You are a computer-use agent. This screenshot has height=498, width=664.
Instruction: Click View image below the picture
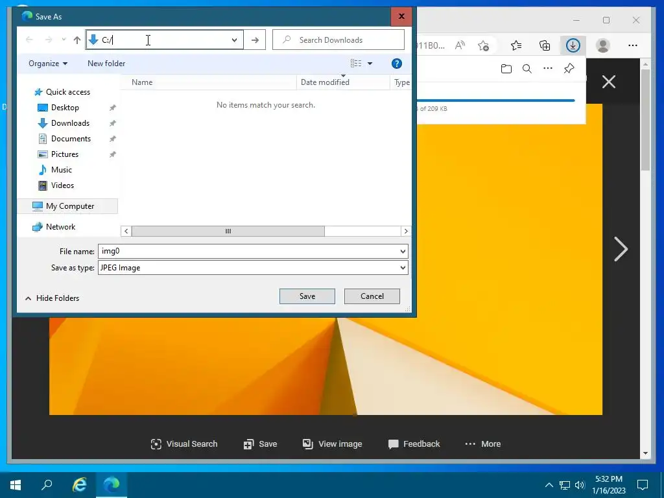coord(332,444)
